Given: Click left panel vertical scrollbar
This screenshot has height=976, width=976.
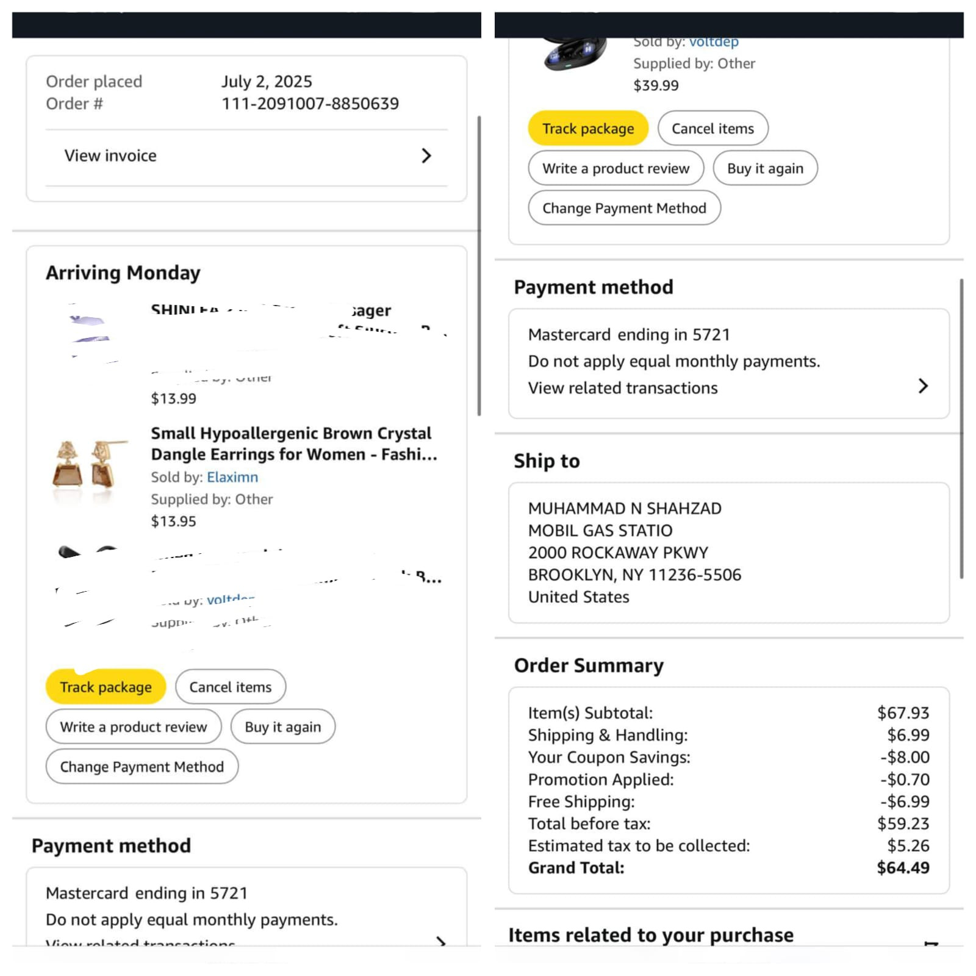Looking at the screenshot, I should point(479,265).
